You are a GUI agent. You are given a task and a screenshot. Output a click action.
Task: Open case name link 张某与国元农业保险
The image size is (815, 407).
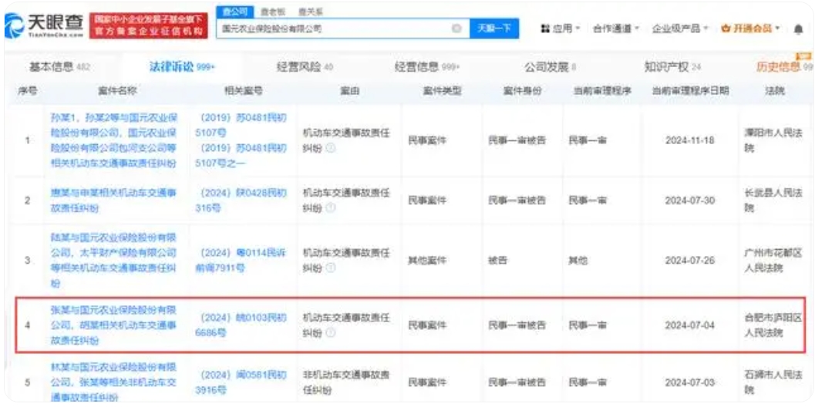(x=114, y=325)
